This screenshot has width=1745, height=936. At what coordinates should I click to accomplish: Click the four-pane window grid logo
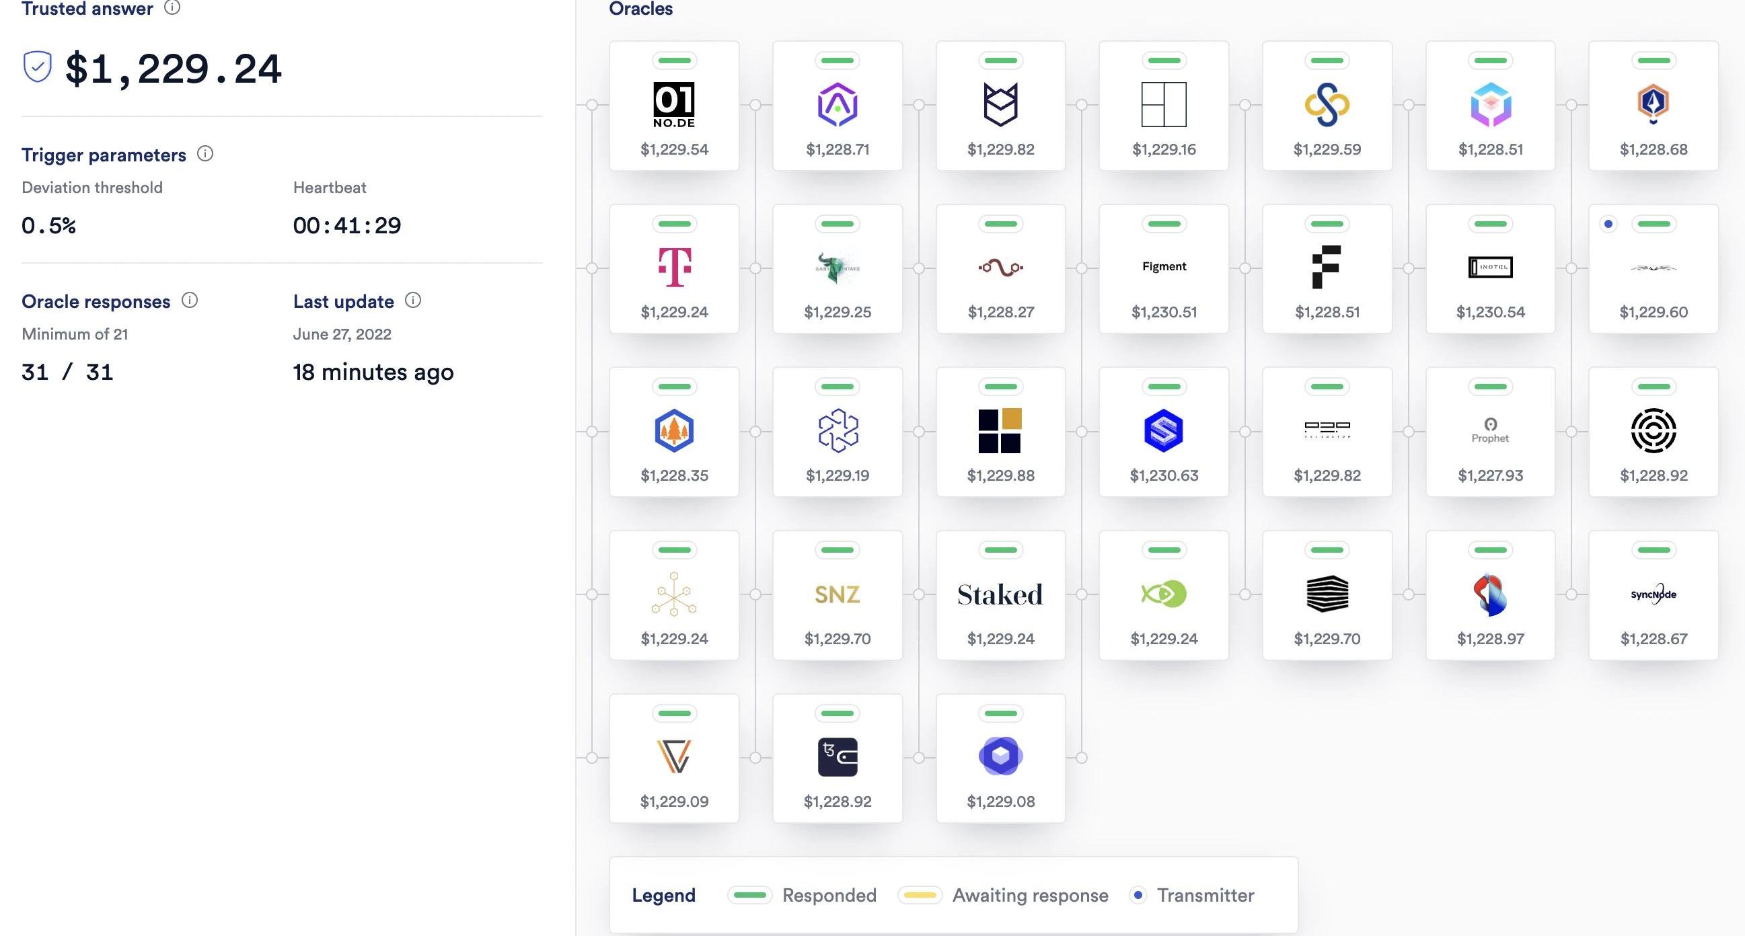click(1163, 104)
